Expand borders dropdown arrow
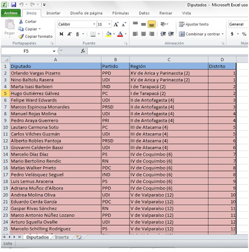 point(99,34)
